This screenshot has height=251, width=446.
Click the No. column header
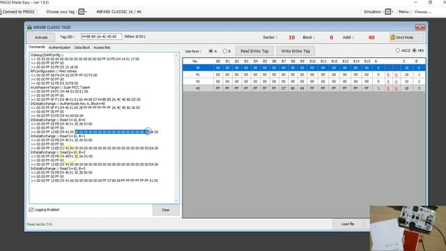(x=195, y=61)
